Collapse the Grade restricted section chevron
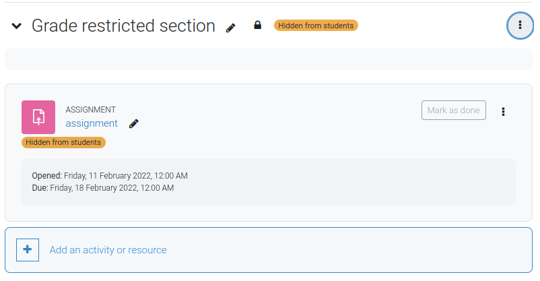This screenshot has height=281, width=540. coord(17,26)
